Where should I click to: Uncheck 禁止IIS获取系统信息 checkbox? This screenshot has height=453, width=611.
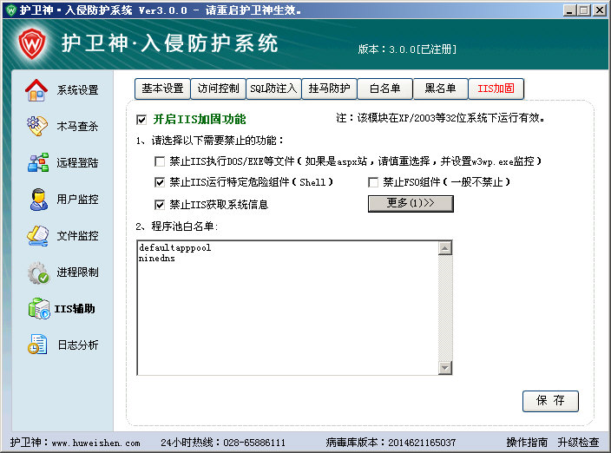(160, 205)
